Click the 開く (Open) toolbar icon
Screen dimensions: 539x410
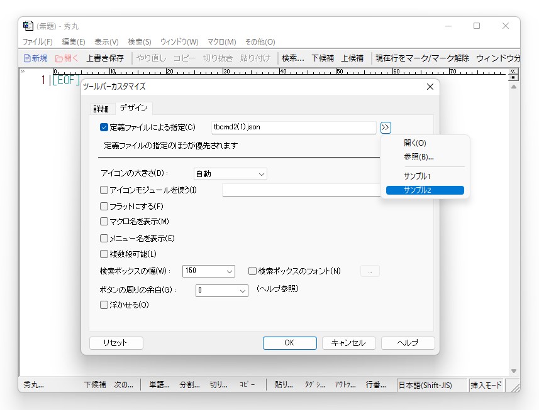tap(66, 57)
